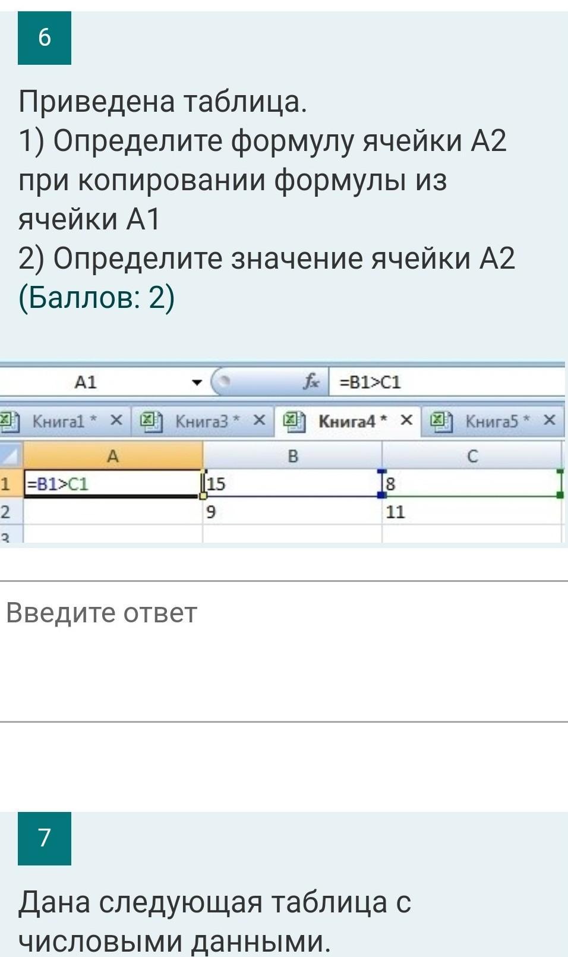Select column B header
The width and height of the screenshot is (568, 957).
[x=292, y=456]
